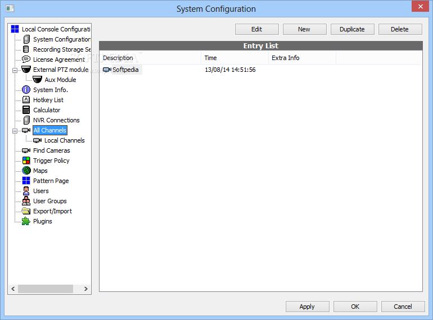The image size is (433, 320).
Task: Select External PTZ module label
Action: click(x=61, y=70)
